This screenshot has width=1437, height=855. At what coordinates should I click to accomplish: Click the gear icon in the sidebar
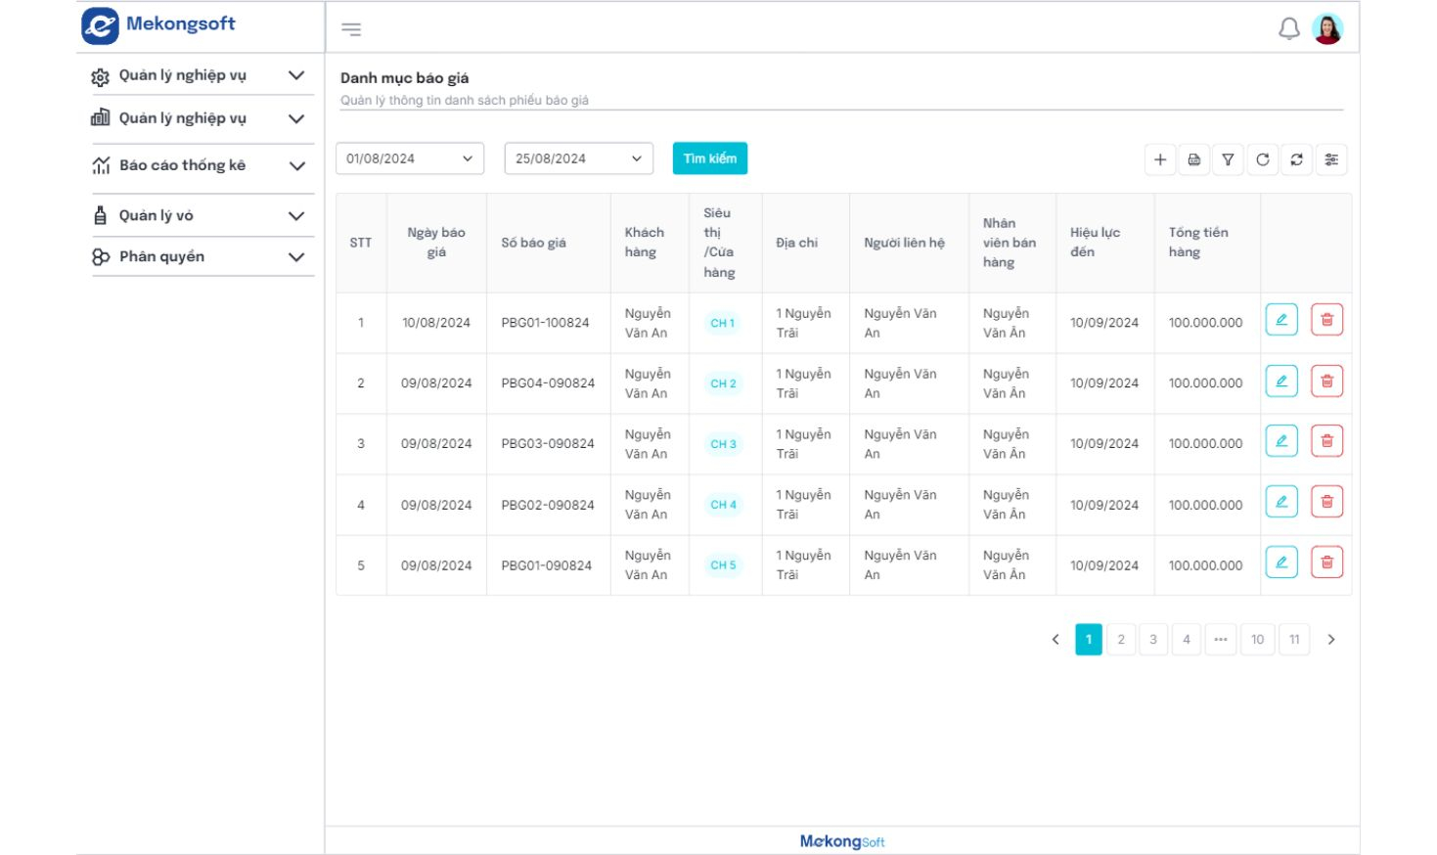100,76
